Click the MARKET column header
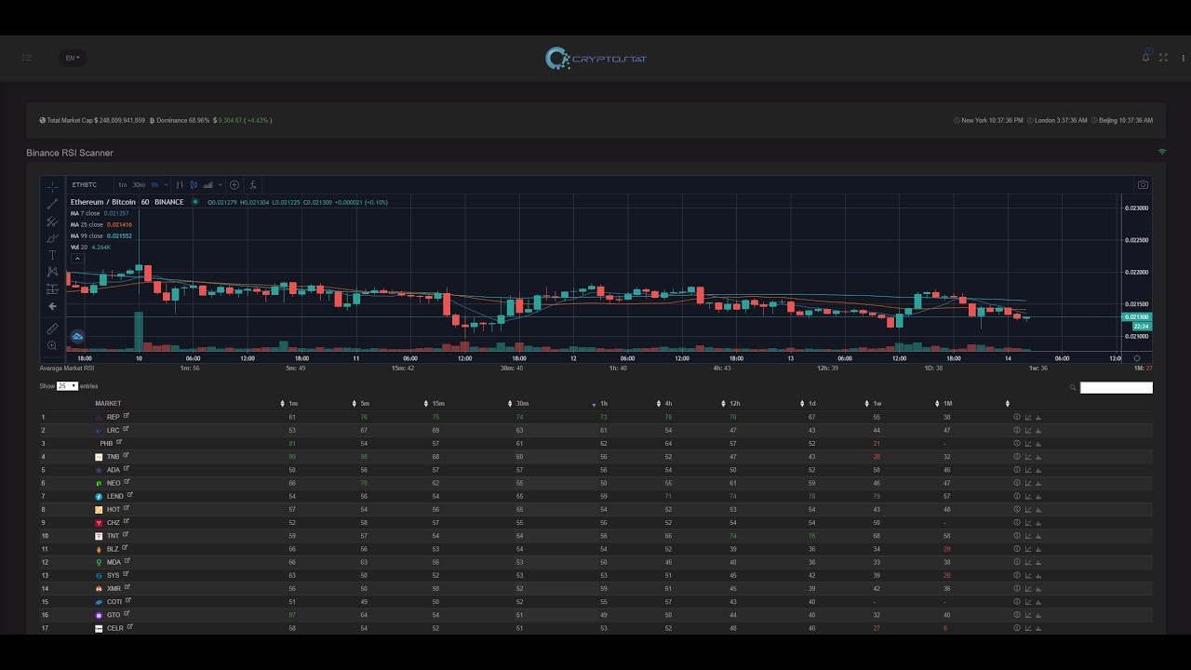 click(x=108, y=404)
